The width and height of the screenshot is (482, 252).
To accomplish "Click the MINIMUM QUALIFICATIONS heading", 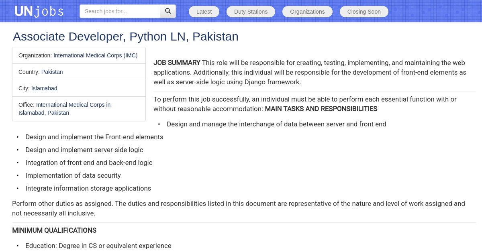I will click(x=54, y=230).
